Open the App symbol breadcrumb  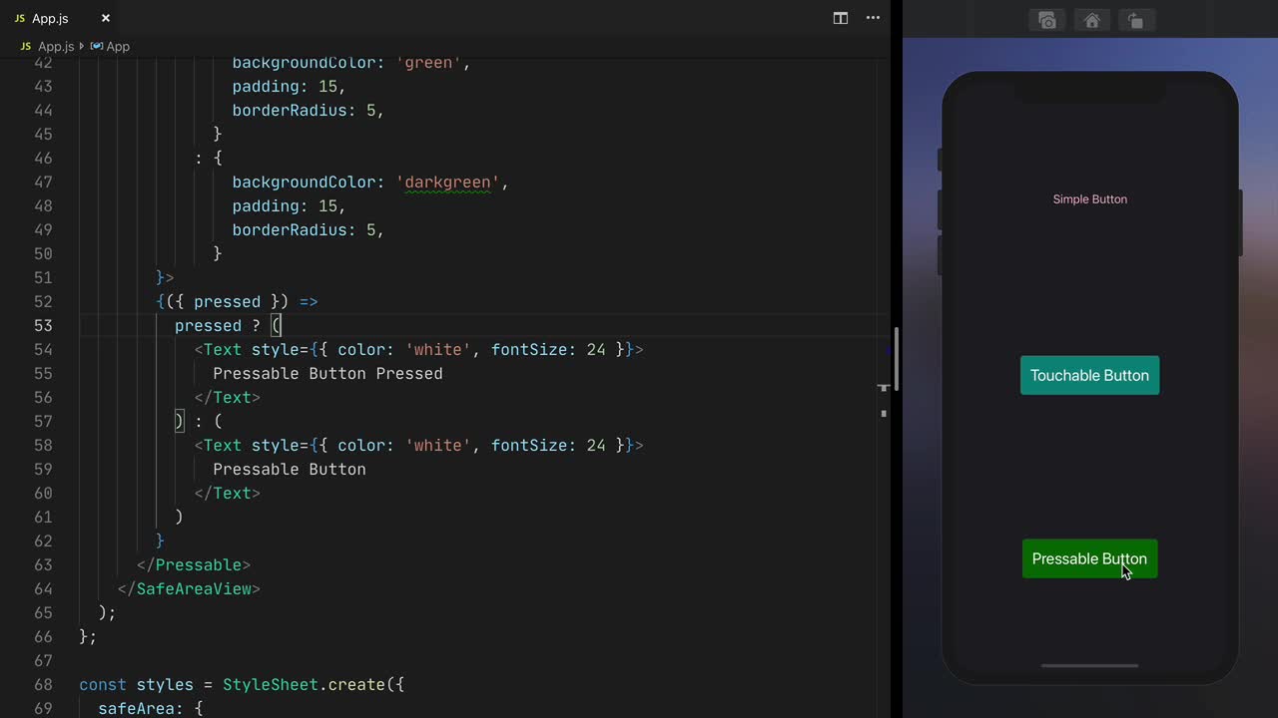(111, 46)
